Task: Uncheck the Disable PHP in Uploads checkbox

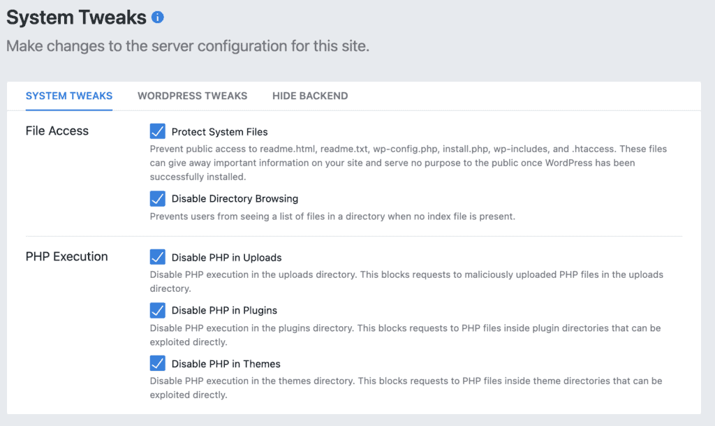Action: coord(158,257)
